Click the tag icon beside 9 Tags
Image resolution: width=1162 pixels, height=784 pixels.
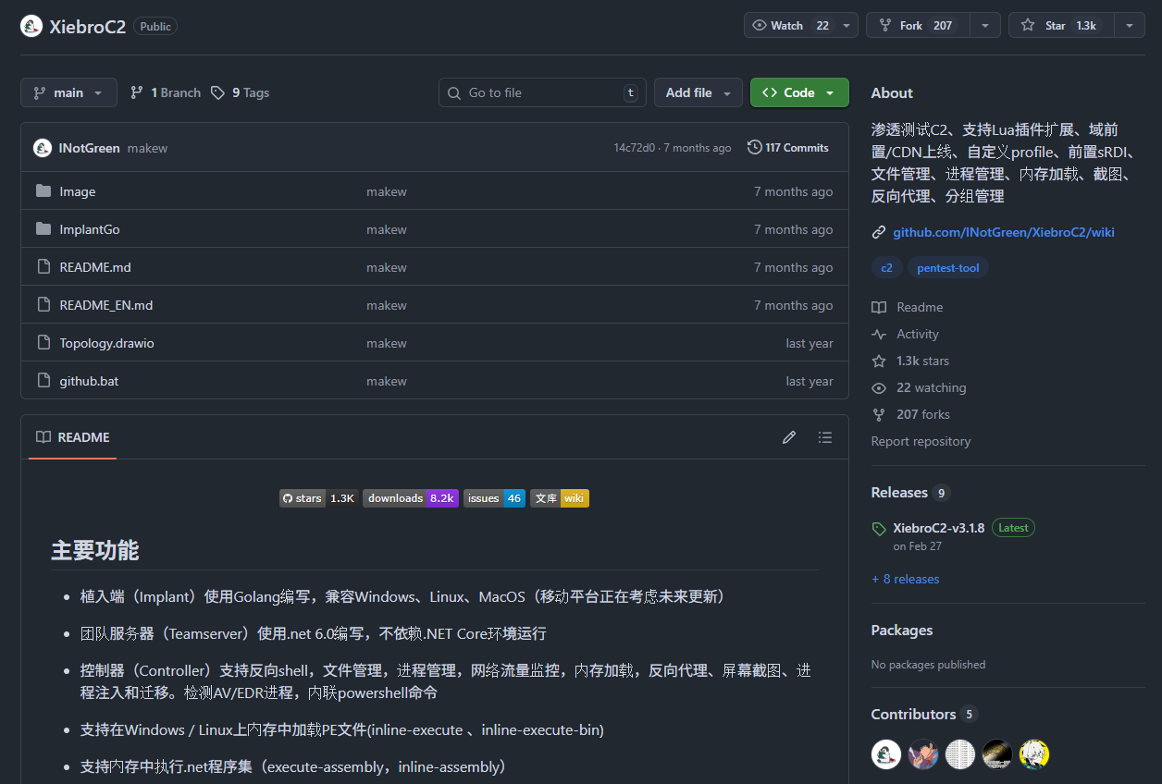pos(217,92)
